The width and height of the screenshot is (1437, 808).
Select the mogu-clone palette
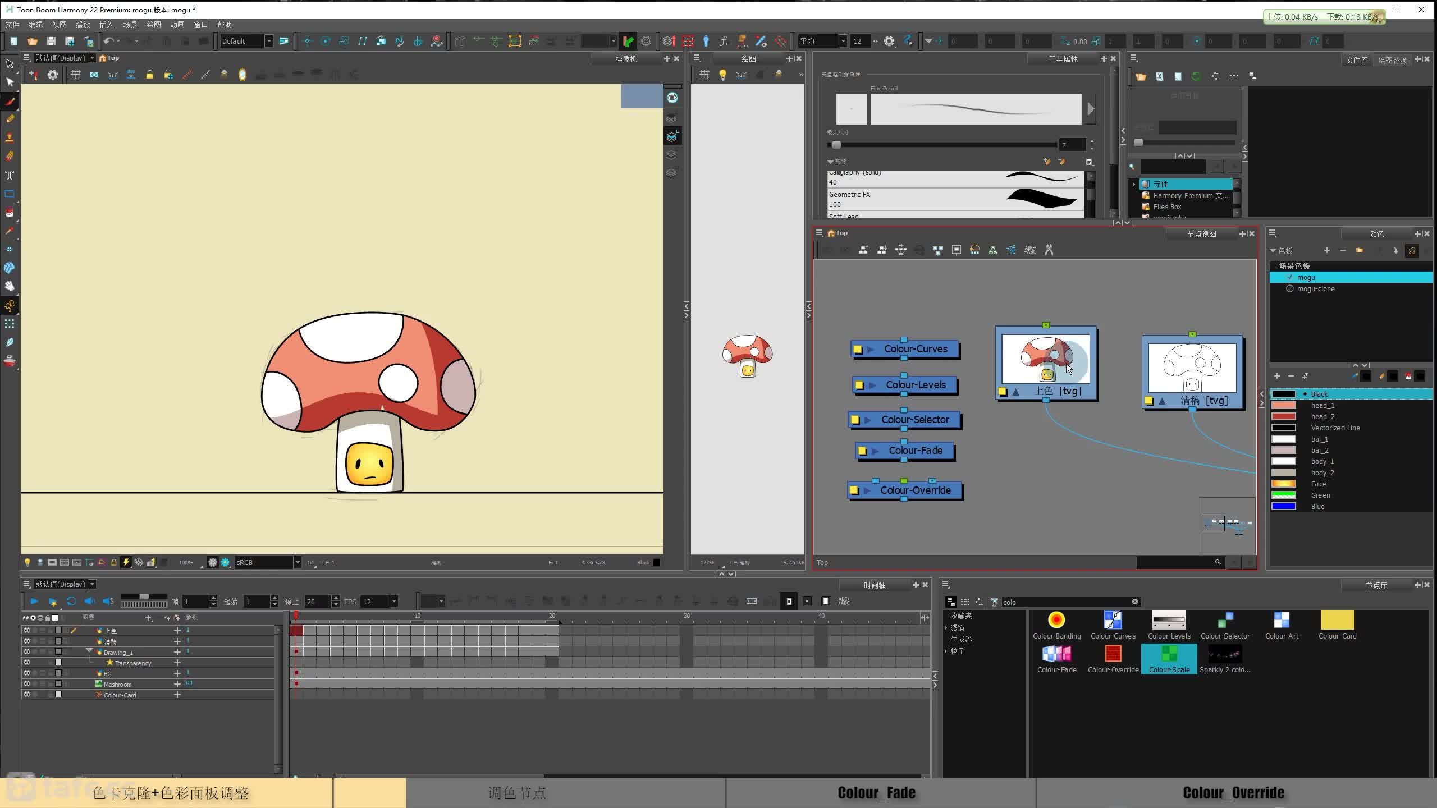[x=1315, y=288]
